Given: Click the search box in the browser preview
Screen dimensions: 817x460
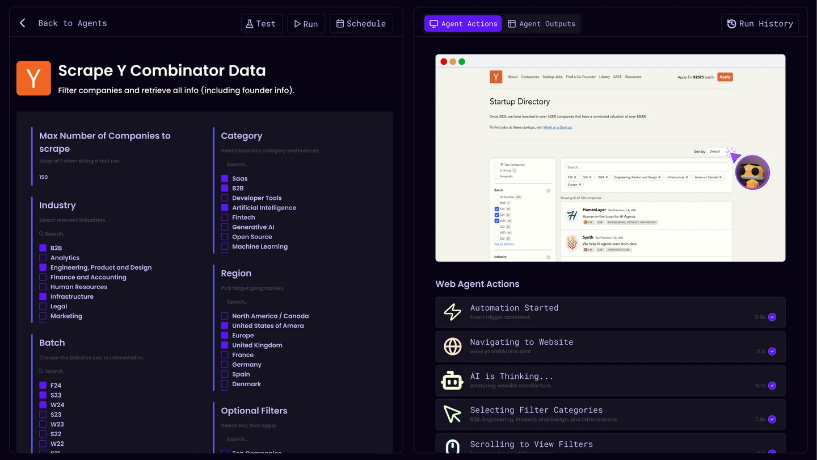Looking at the screenshot, I should tap(646, 167).
